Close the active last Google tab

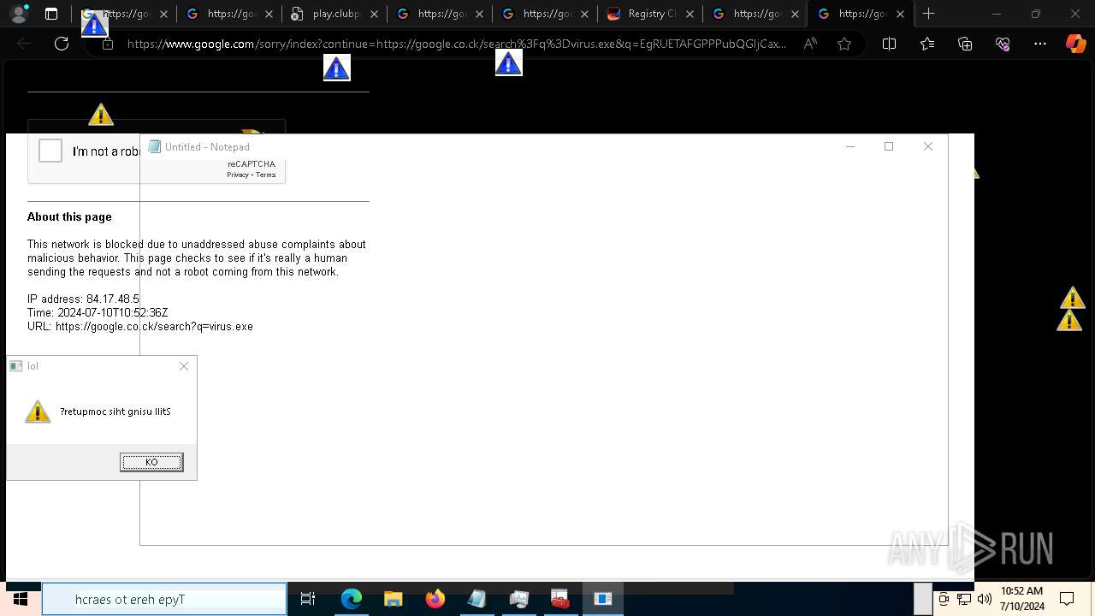pyautogui.click(x=900, y=14)
